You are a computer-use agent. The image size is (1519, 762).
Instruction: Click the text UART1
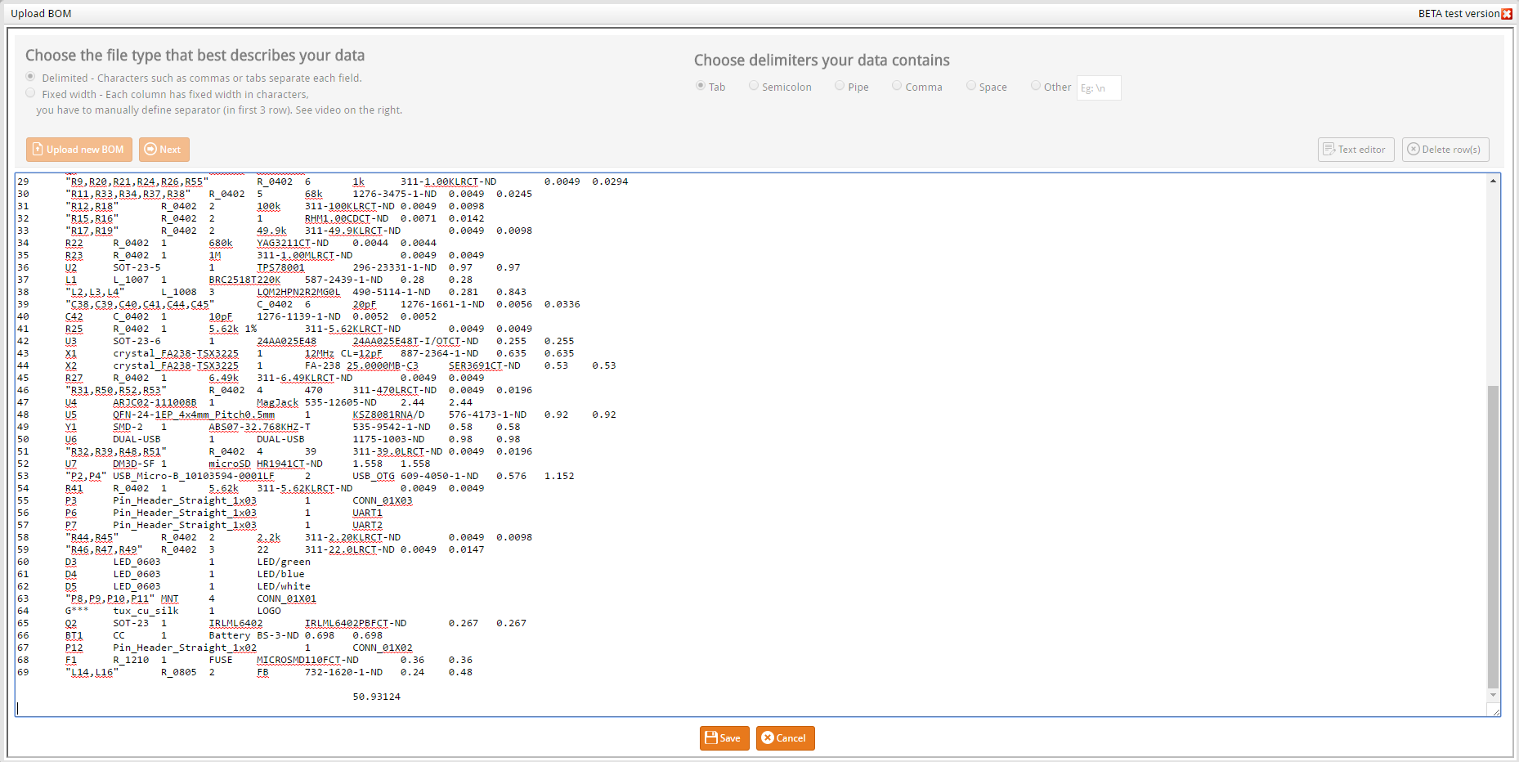tap(367, 513)
